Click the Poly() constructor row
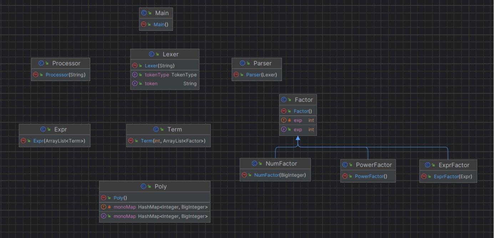Viewport: 494px width, 238px height. point(155,198)
